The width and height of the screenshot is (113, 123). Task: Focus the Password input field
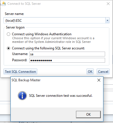(x=67, y=60)
